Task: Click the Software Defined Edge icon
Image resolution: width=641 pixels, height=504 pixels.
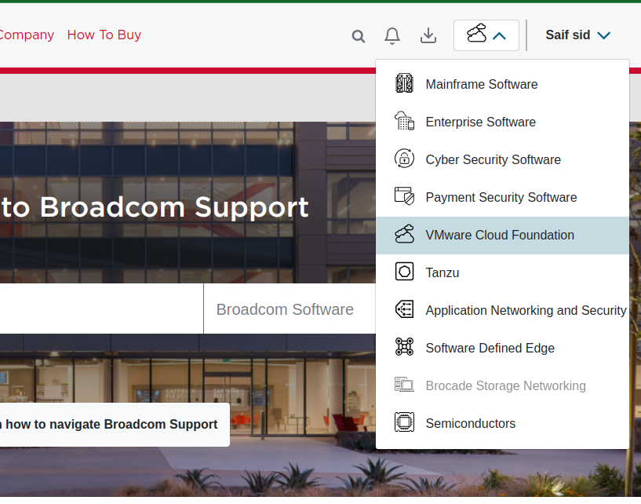Action: pos(404,347)
